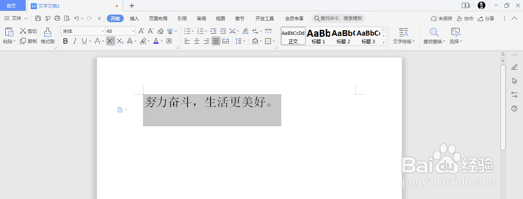
Task: Switch to the 插入 tab
Action: click(x=134, y=18)
